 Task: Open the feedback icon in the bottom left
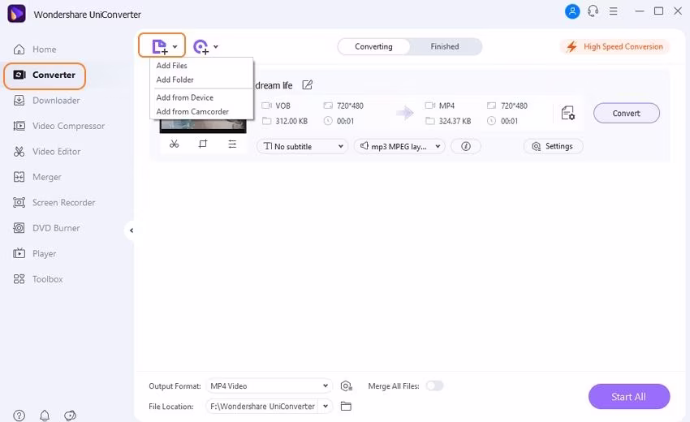[70, 416]
